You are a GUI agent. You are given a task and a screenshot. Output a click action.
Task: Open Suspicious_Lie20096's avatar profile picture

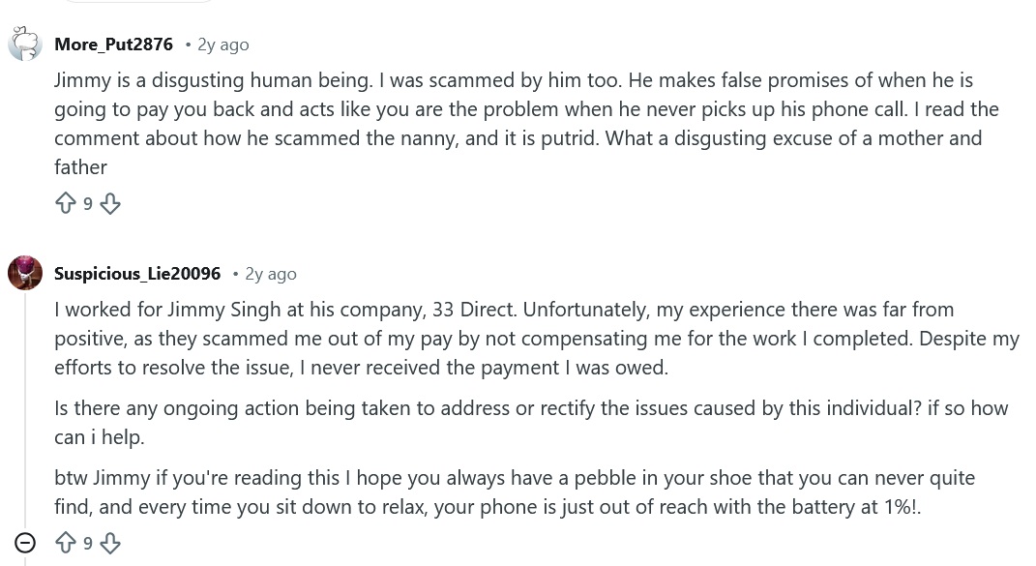click(25, 273)
